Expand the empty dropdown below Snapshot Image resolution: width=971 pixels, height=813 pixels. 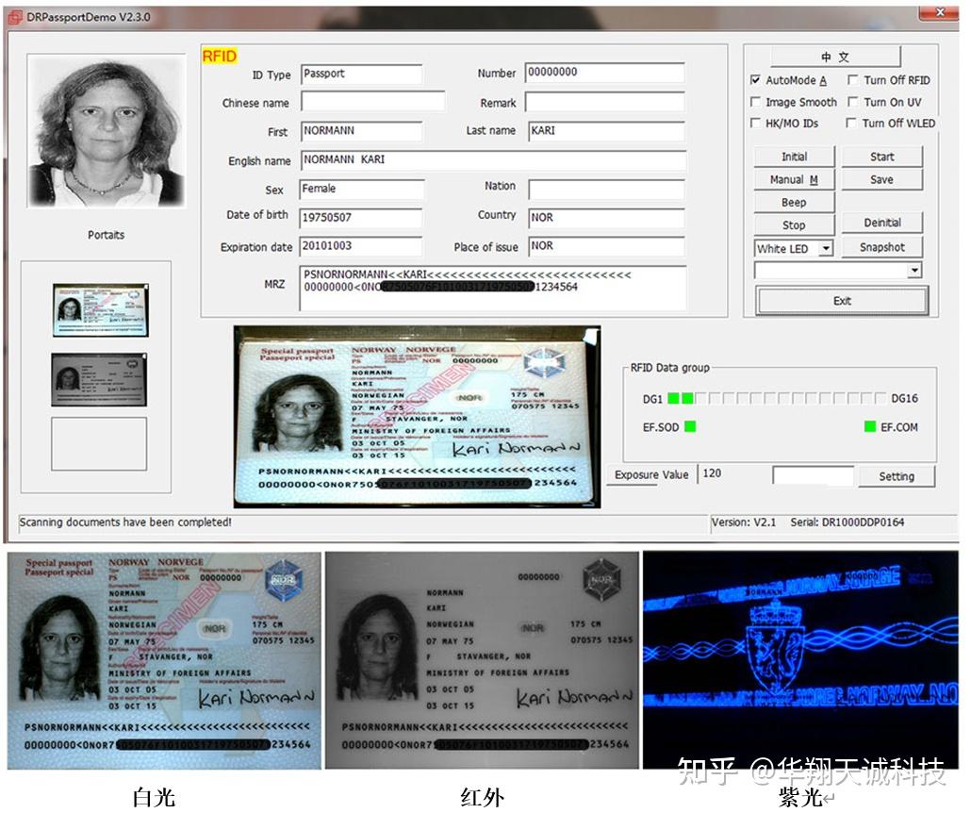[913, 270]
